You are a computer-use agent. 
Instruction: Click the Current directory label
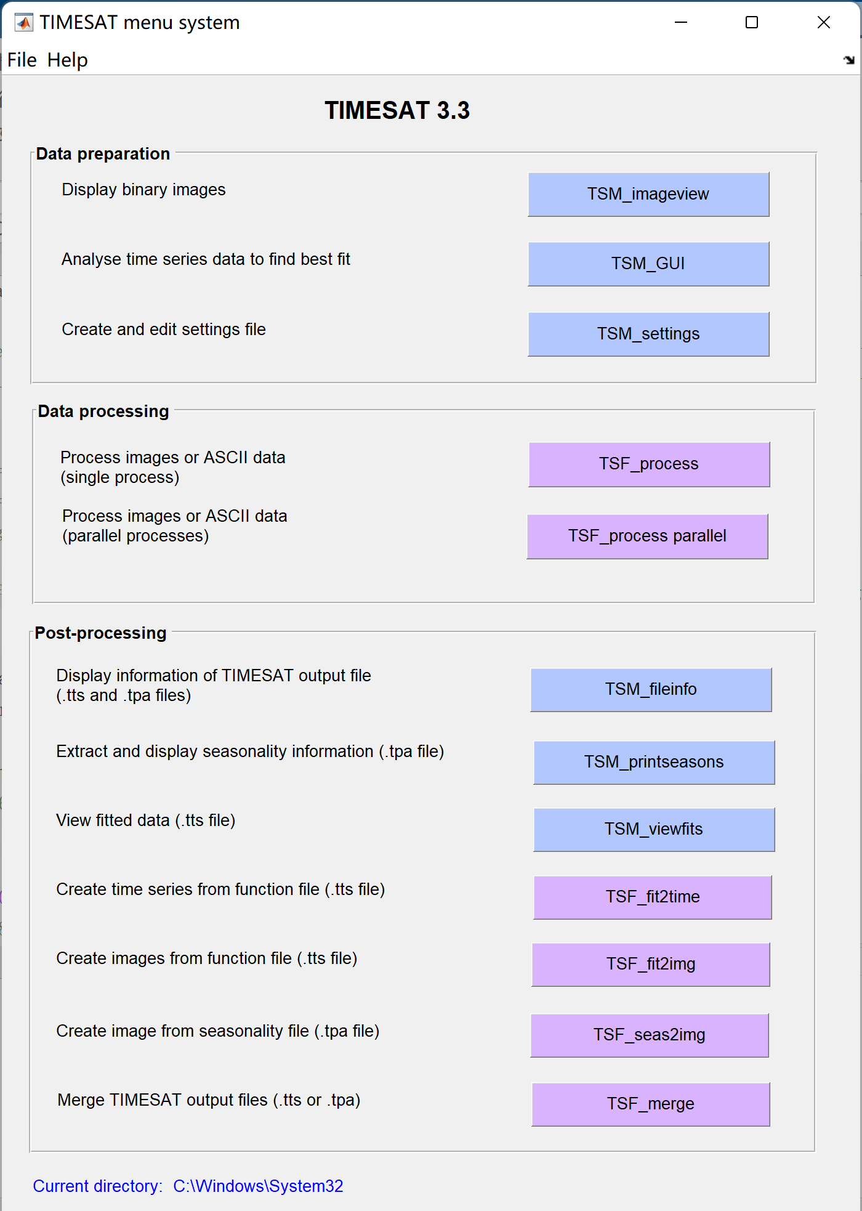pyautogui.click(x=97, y=1186)
